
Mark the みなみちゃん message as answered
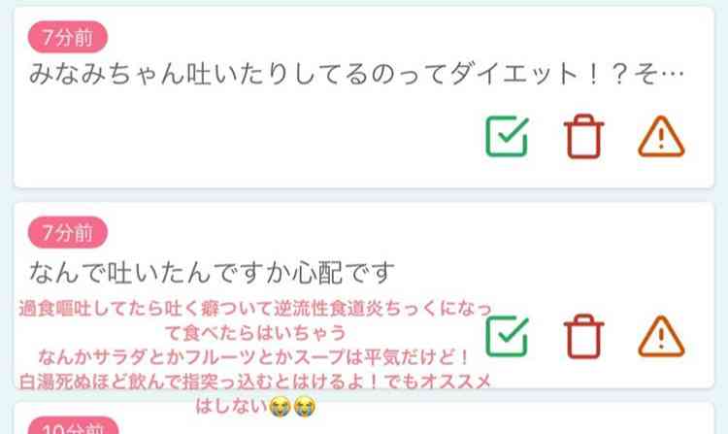pos(507,136)
